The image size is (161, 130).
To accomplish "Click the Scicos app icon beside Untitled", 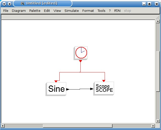I will coord(22,3).
